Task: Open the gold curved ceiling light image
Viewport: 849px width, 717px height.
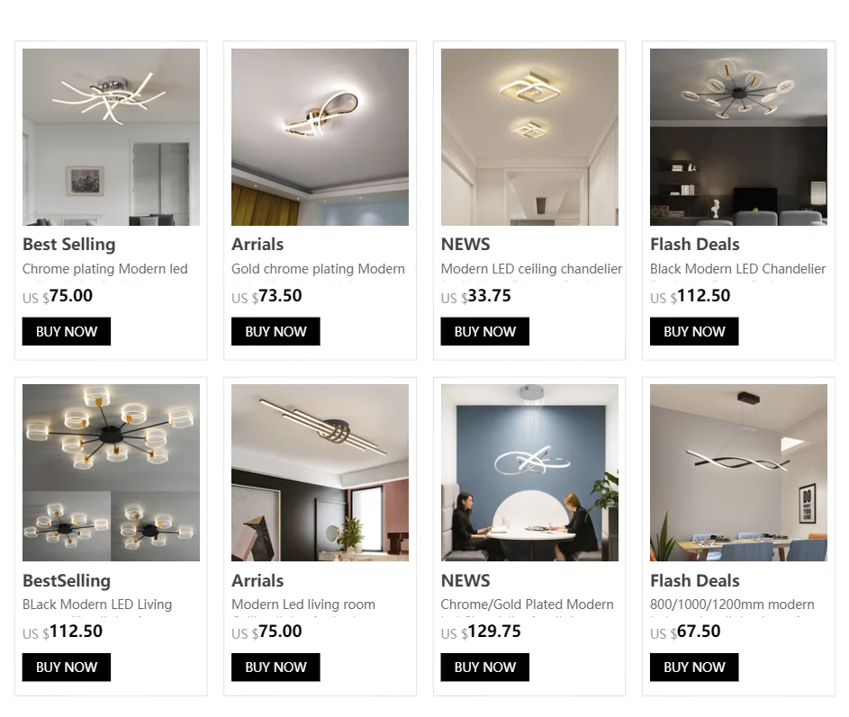Action: point(320,137)
